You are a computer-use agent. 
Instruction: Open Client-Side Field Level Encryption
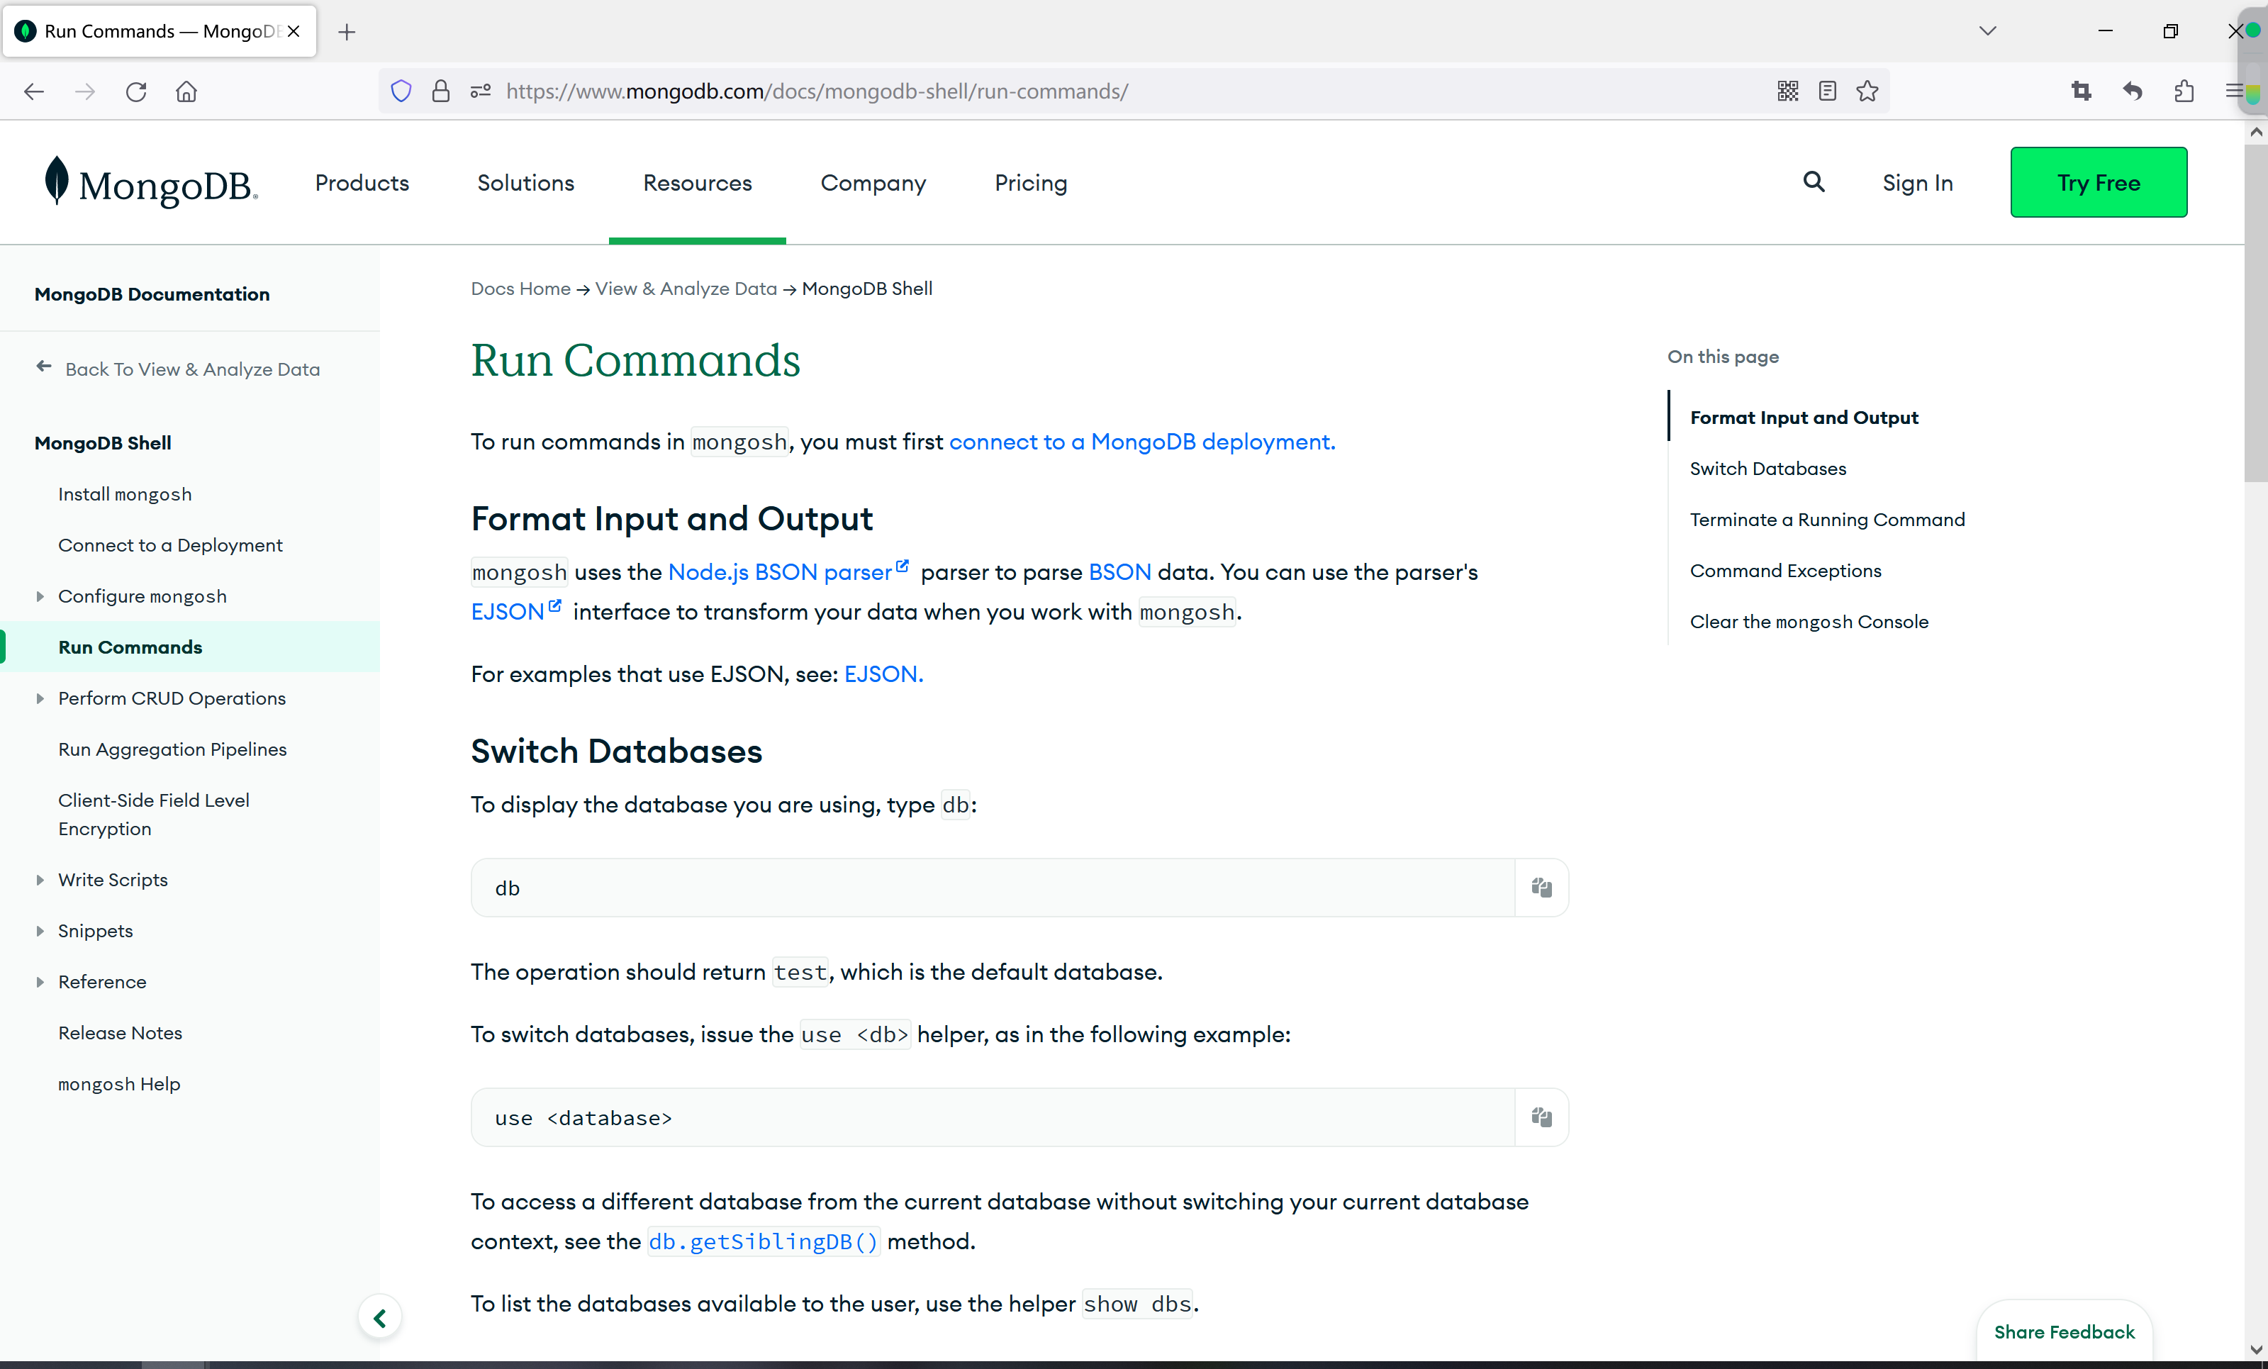click(x=154, y=815)
